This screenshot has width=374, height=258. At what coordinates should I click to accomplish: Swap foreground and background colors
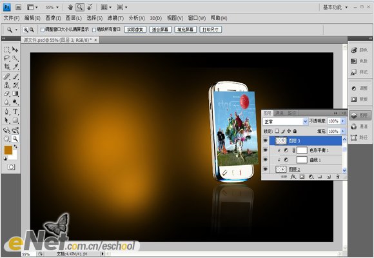point(15,146)
